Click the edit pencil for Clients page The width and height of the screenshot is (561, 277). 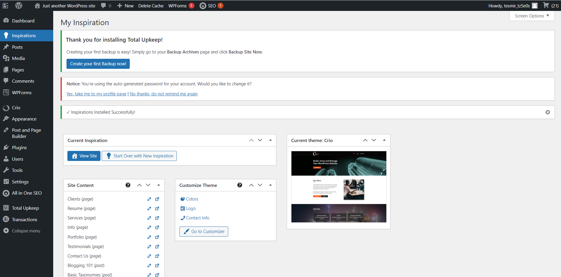149,199
